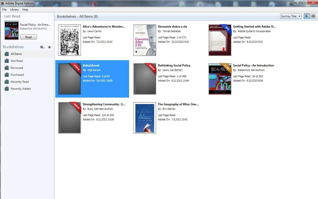Click the Bookshelves - All Items (8) heading

coord(77,16)
